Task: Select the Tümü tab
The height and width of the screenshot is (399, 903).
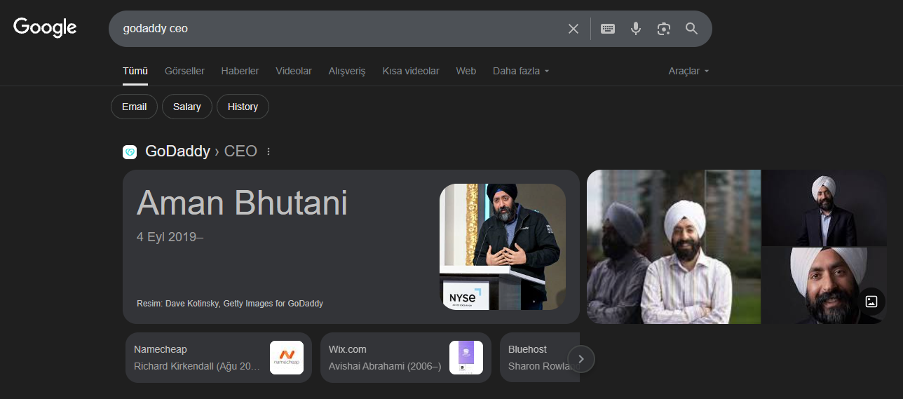Action: [x=135, y=71]
